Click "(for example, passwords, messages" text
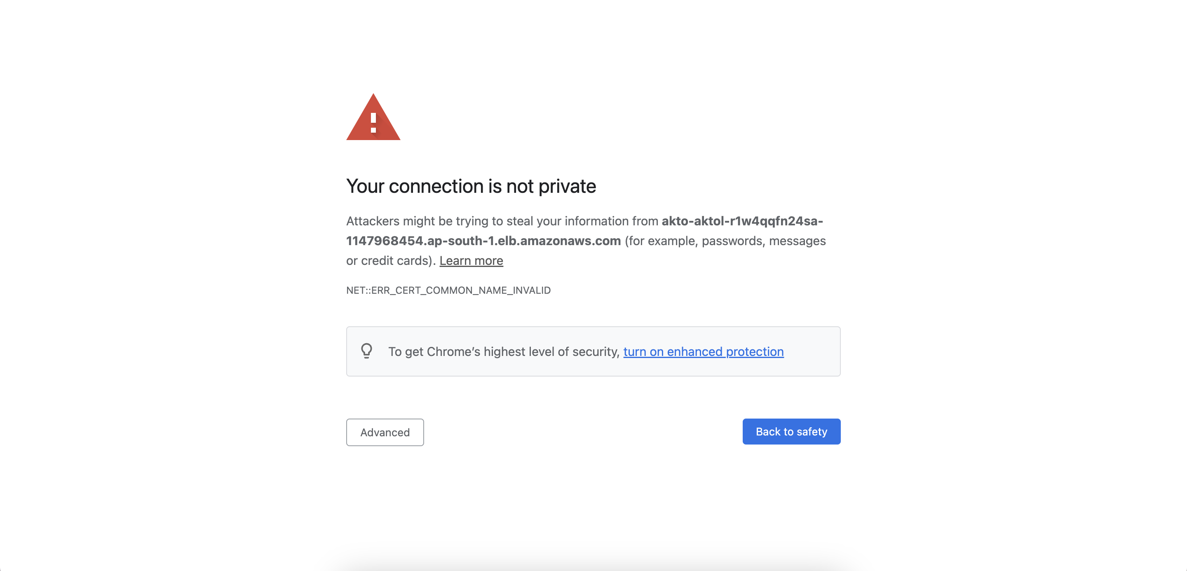The width and height of the screenshot is (1187, 571). tap(725, 241)
